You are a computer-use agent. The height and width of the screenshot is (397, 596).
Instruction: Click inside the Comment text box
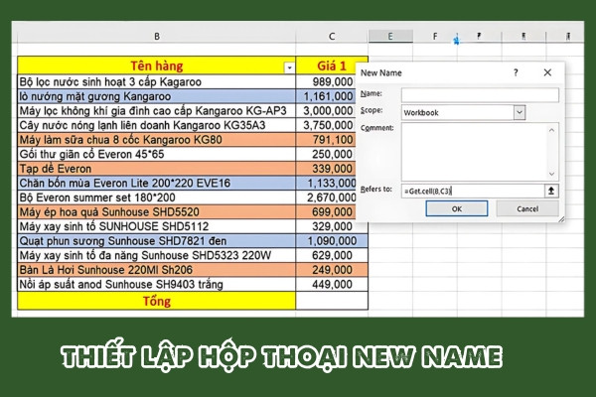click(x=474, y=152)
